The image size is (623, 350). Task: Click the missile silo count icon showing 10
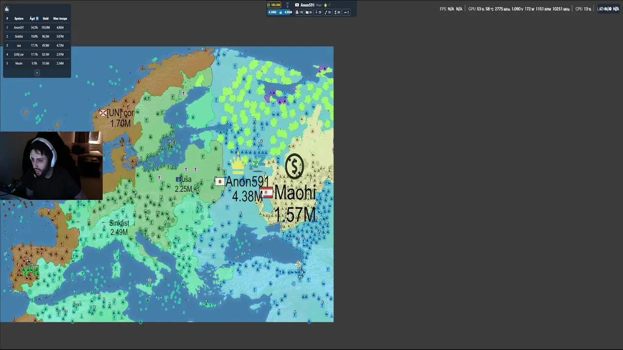328,12
